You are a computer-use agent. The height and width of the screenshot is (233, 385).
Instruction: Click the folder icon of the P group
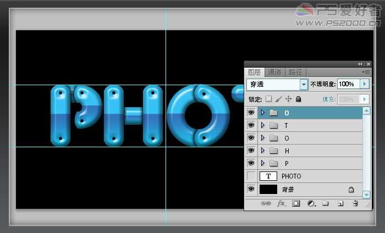[x=273, y=163]
